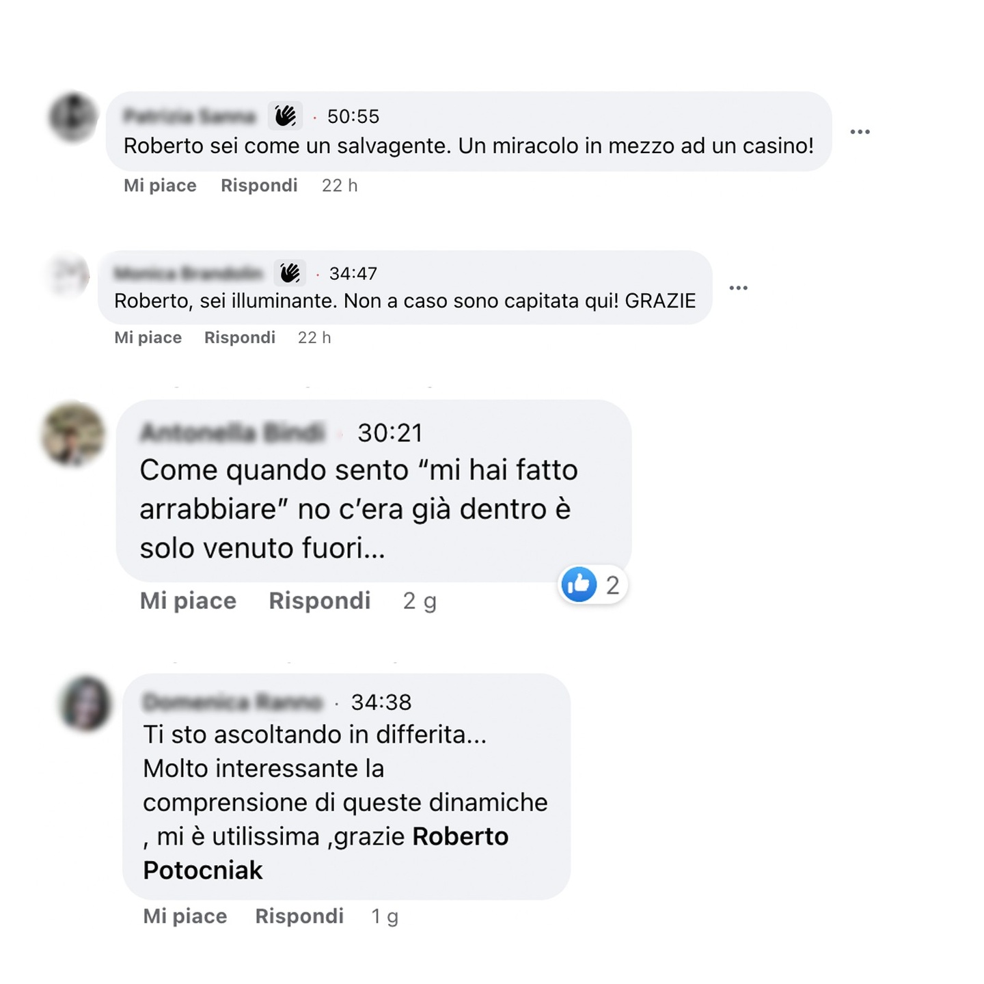This screenshot has width=984, height=984.
Task: Like the differita comment with Mi piace
Action: 184,916
